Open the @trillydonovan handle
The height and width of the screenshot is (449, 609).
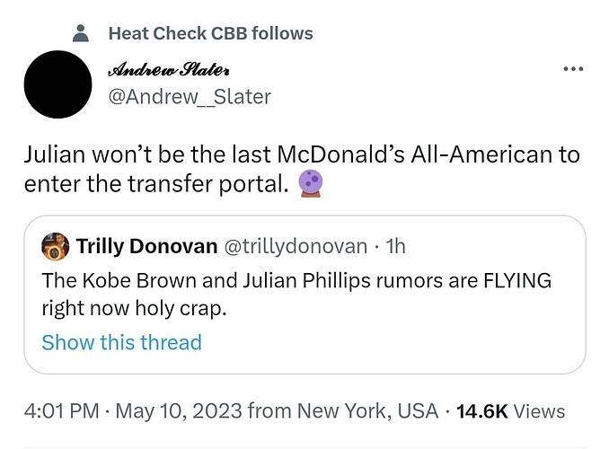coord(296,246)
